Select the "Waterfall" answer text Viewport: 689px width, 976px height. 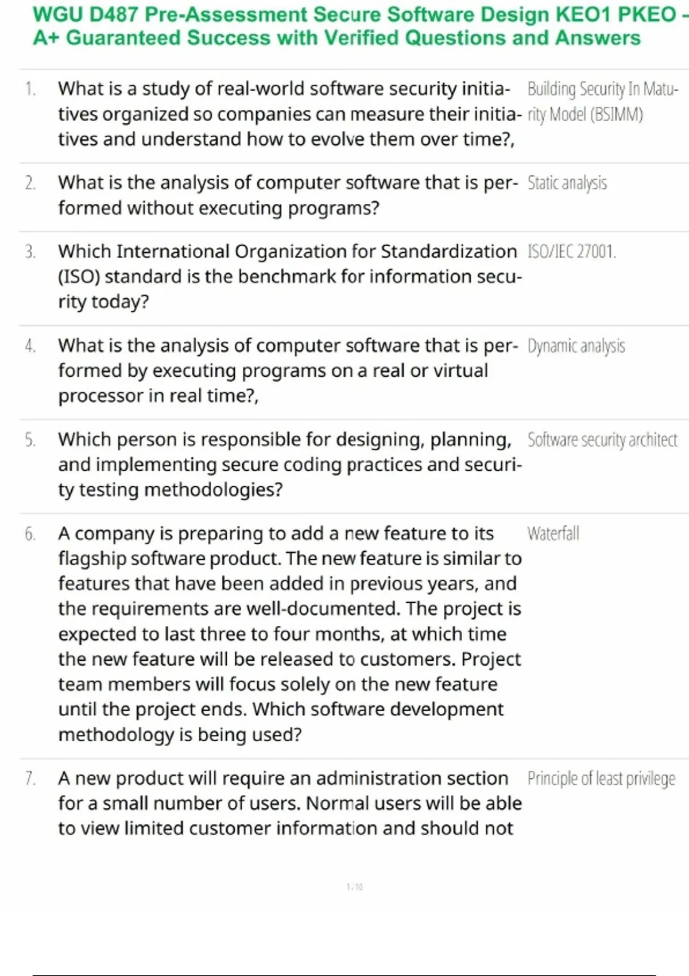click(553, 533)
